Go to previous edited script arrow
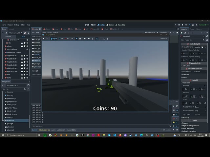This screenshot has width=210, height=157. coord(171,33)
